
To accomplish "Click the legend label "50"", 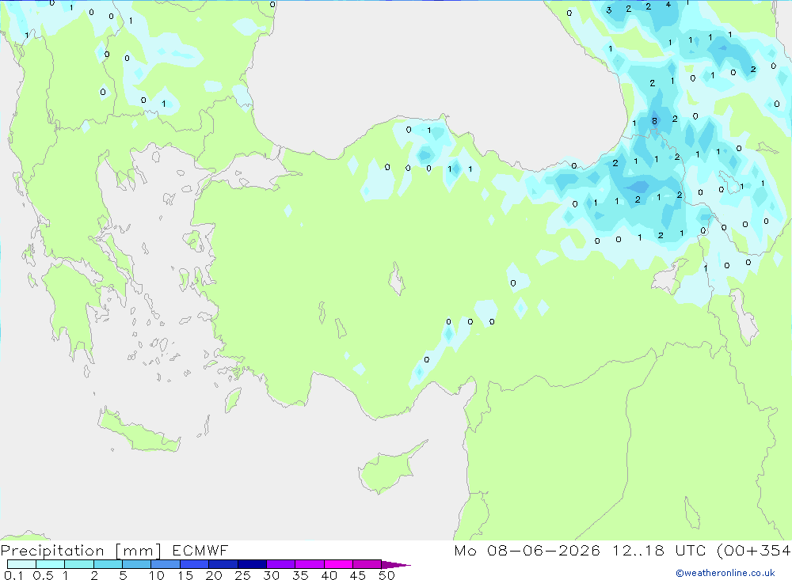I will tap(387, 575).
